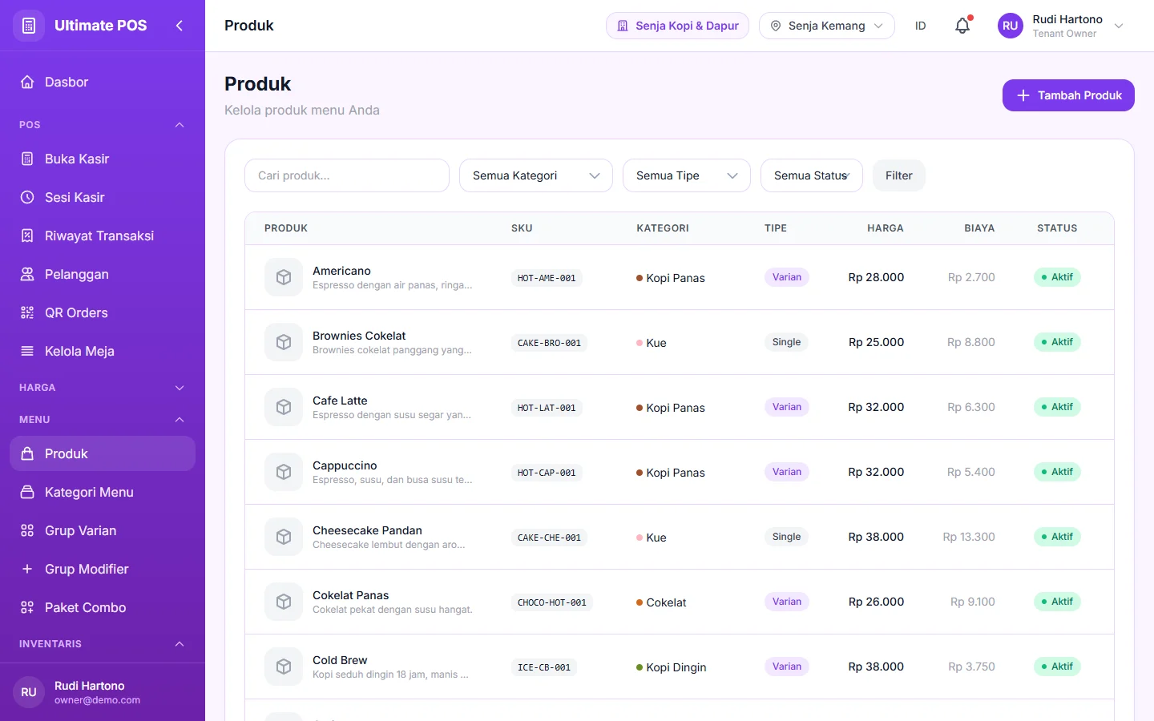Collapse the INVENTARIS sidebar section

(x=103, y=644)
